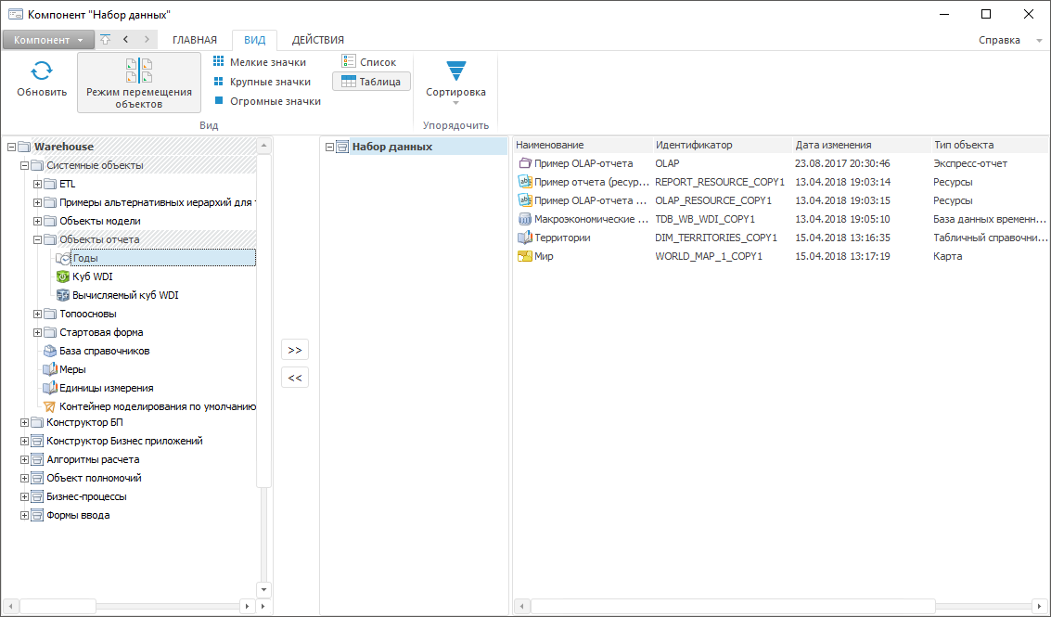Sort by Дата изменения column header
The width and height of the screenshot is (1051, 617).
(862, 145)
